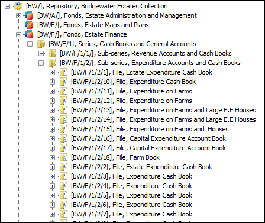Expand the BW/F/1/1 Revenue Accounts sub-series

point(41,54)
